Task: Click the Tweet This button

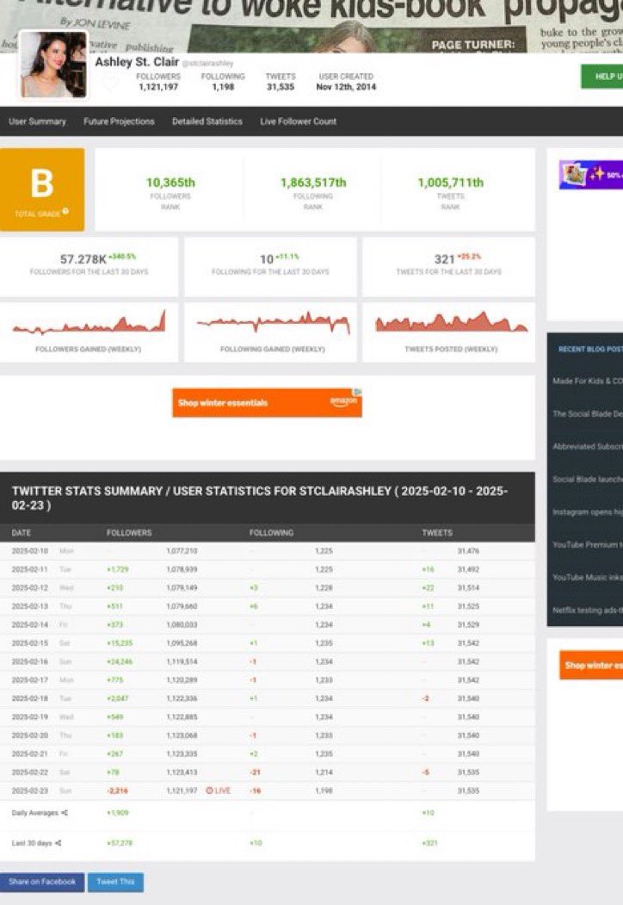Action: tap(115, 882)
